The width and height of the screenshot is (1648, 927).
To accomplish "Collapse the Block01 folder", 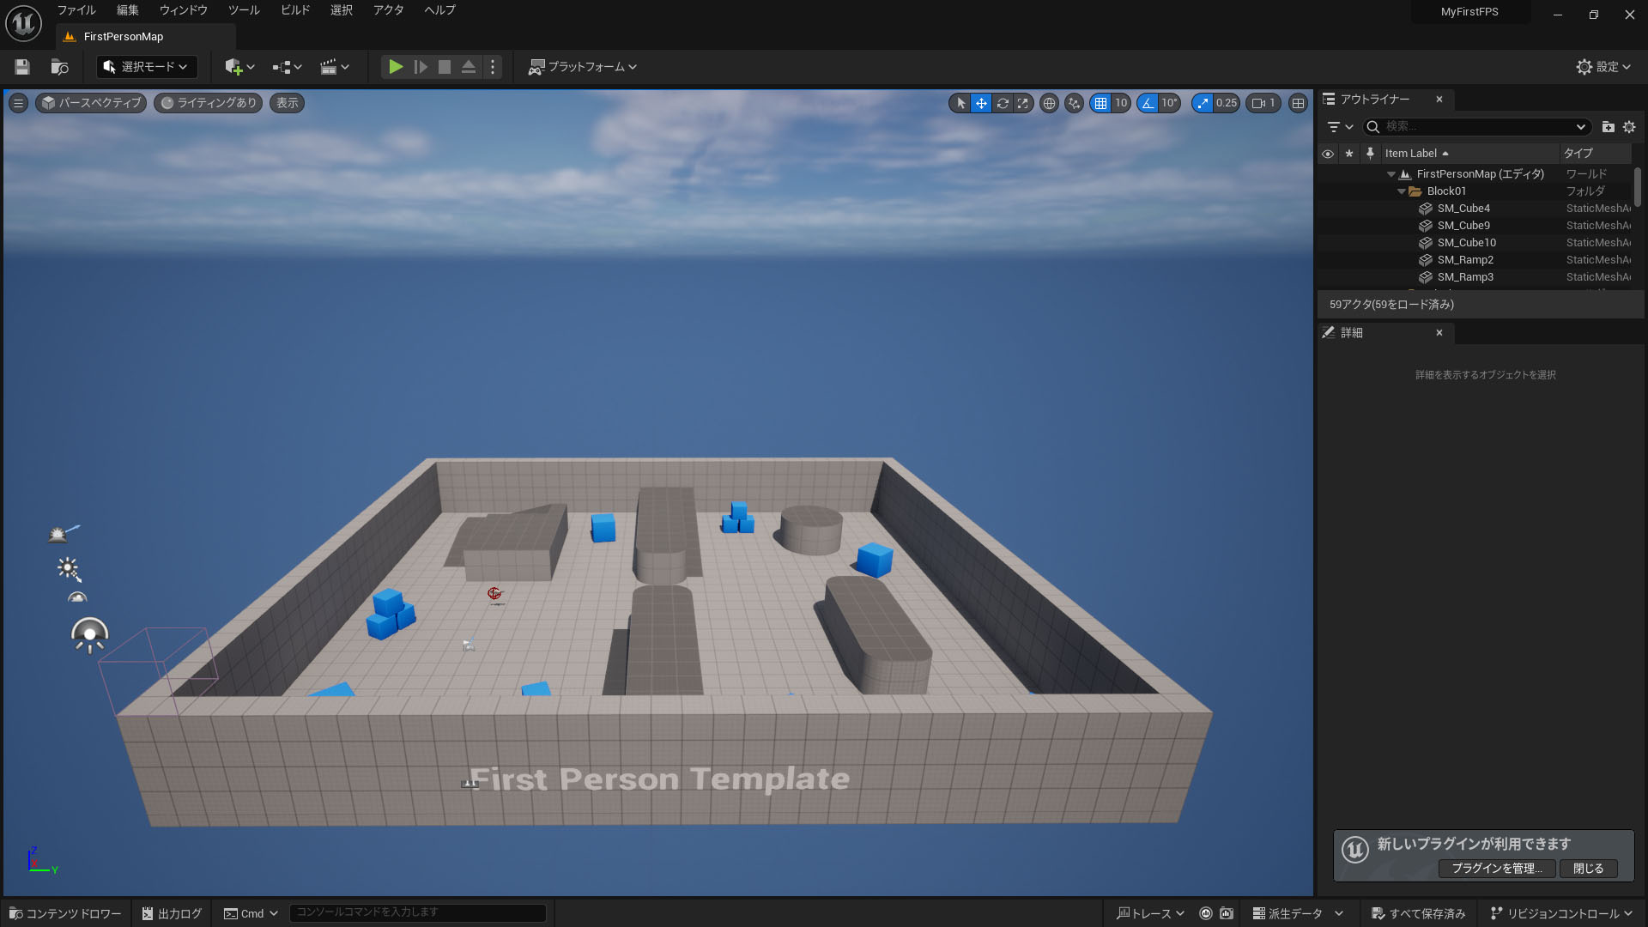I will click(x=1401, y=191).
